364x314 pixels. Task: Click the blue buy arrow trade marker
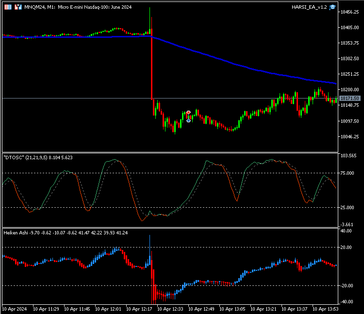point(188,120)
